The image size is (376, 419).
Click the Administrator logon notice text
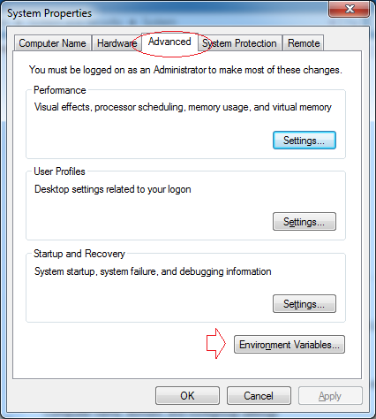pos(185,70)
